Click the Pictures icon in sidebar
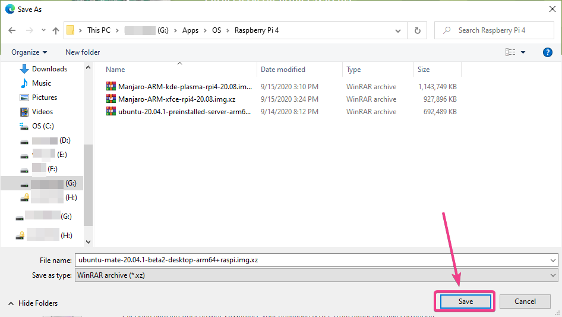The image size is (562, 317). pos(24,98)
